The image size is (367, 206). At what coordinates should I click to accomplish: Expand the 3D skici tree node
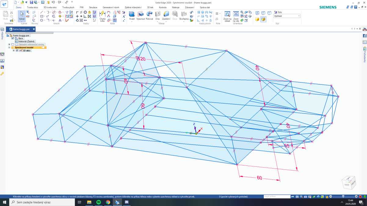click(13, 50)
